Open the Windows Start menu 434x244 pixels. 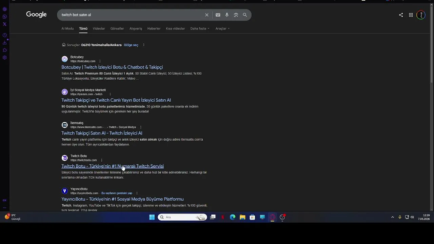coord(152,217)
